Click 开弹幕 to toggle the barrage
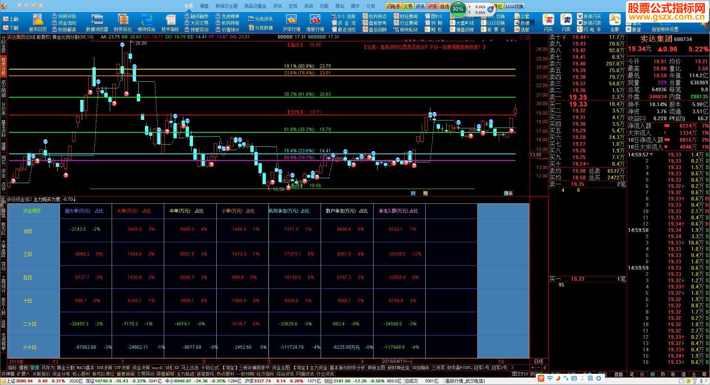The width and height of the screenshot is (710, 385). click(x=8, y=374)
